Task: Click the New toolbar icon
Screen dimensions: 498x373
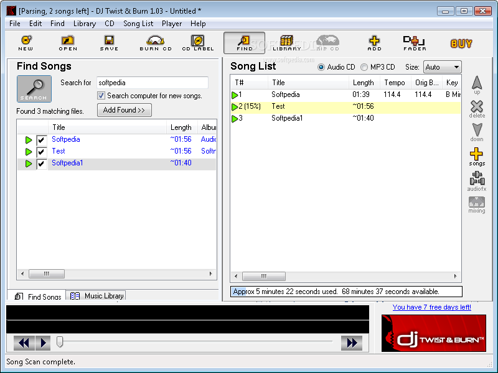Action: (26, 43)
